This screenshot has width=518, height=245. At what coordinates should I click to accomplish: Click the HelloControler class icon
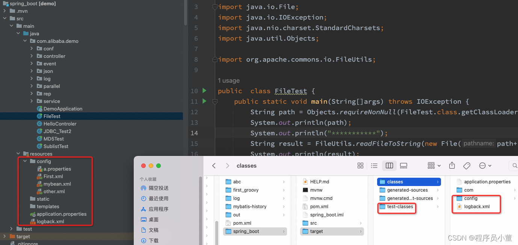tap(39, 124)
